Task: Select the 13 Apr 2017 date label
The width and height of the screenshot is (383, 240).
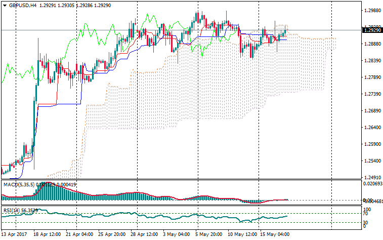Action: [14, 235]
